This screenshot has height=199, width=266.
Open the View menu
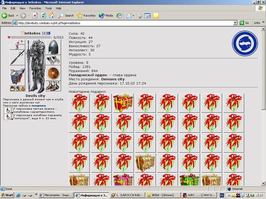point(22,8)
